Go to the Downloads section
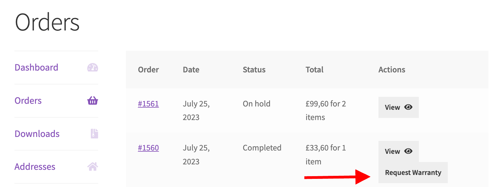 pos(37,134)
